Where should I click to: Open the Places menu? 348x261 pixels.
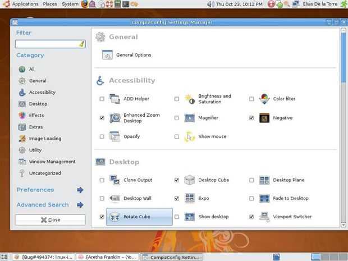point(50,4)
